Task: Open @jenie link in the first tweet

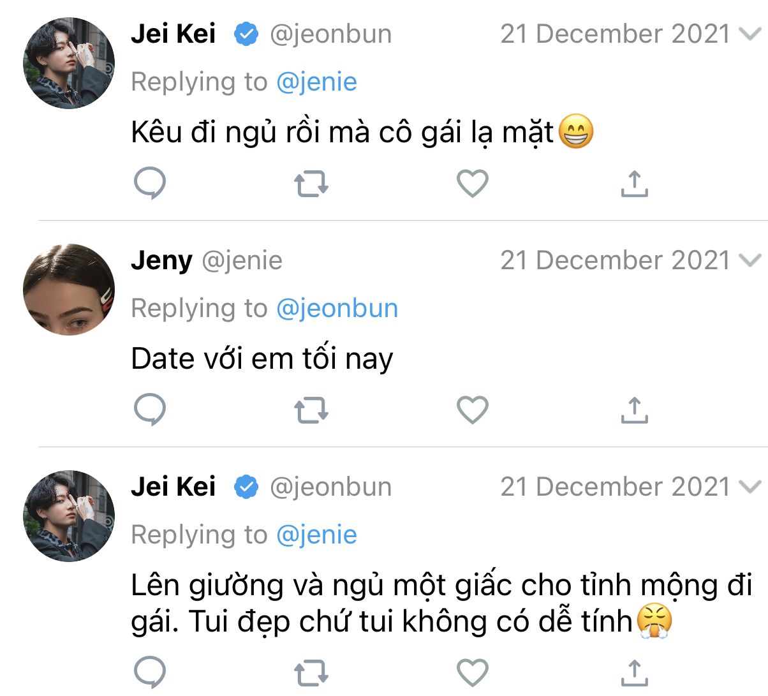Action: click(x=316, y=82)
